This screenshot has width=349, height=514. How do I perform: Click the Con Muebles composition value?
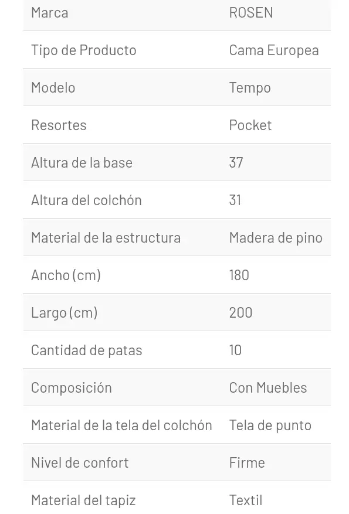[268, 388]
